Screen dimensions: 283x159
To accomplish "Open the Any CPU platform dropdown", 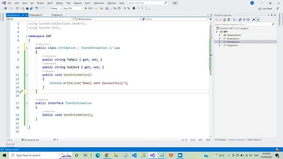I will point(73,8).
